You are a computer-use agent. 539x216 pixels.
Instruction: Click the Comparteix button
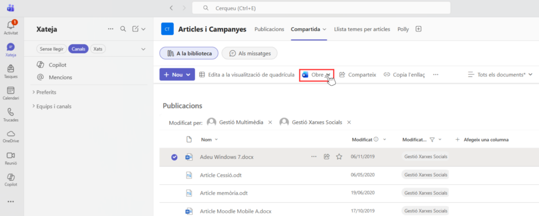(357, 75)
